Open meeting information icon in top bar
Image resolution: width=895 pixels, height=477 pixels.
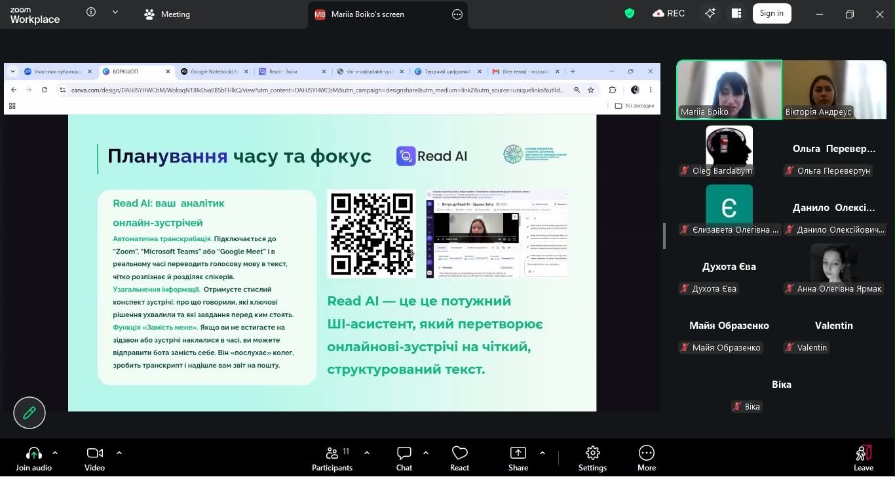(91, 12)
